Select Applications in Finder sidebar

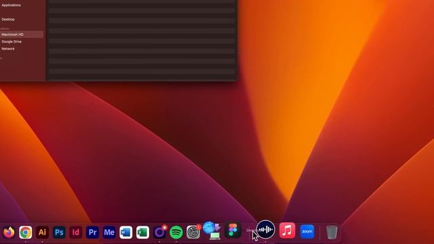pos(11,5)
